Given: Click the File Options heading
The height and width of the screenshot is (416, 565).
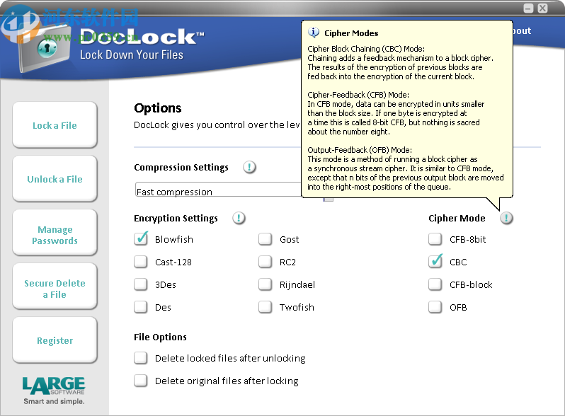Looking at the screenshot, I should (x=160, y=337).
